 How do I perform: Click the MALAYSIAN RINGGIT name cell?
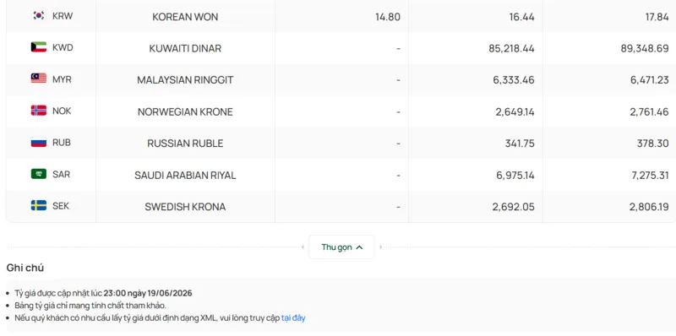pos(185,80)
